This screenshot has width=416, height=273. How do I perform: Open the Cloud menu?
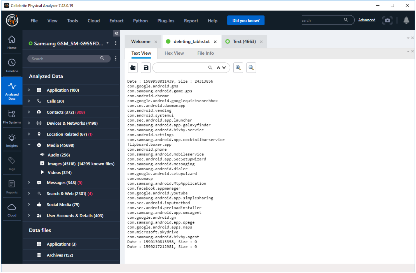coord(94,20)
